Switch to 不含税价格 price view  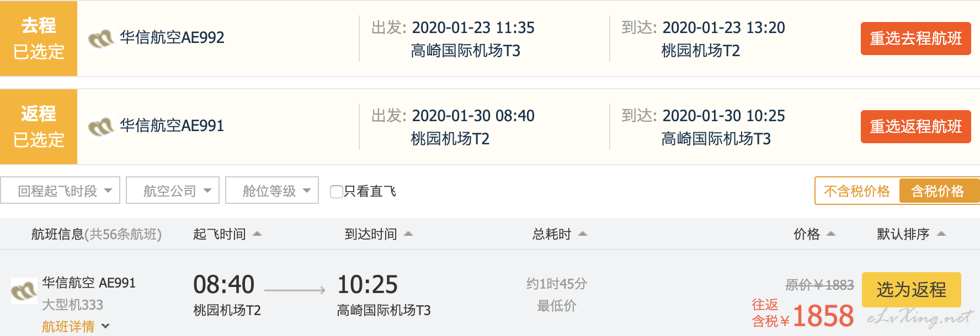point(857,191)
